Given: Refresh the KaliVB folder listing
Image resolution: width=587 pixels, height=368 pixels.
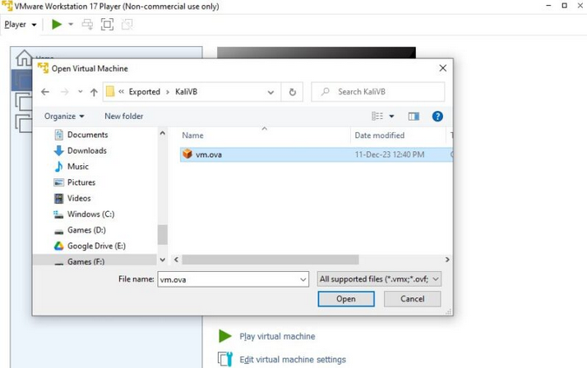Looking at the screenshot, I should click(x=293, y=92).
